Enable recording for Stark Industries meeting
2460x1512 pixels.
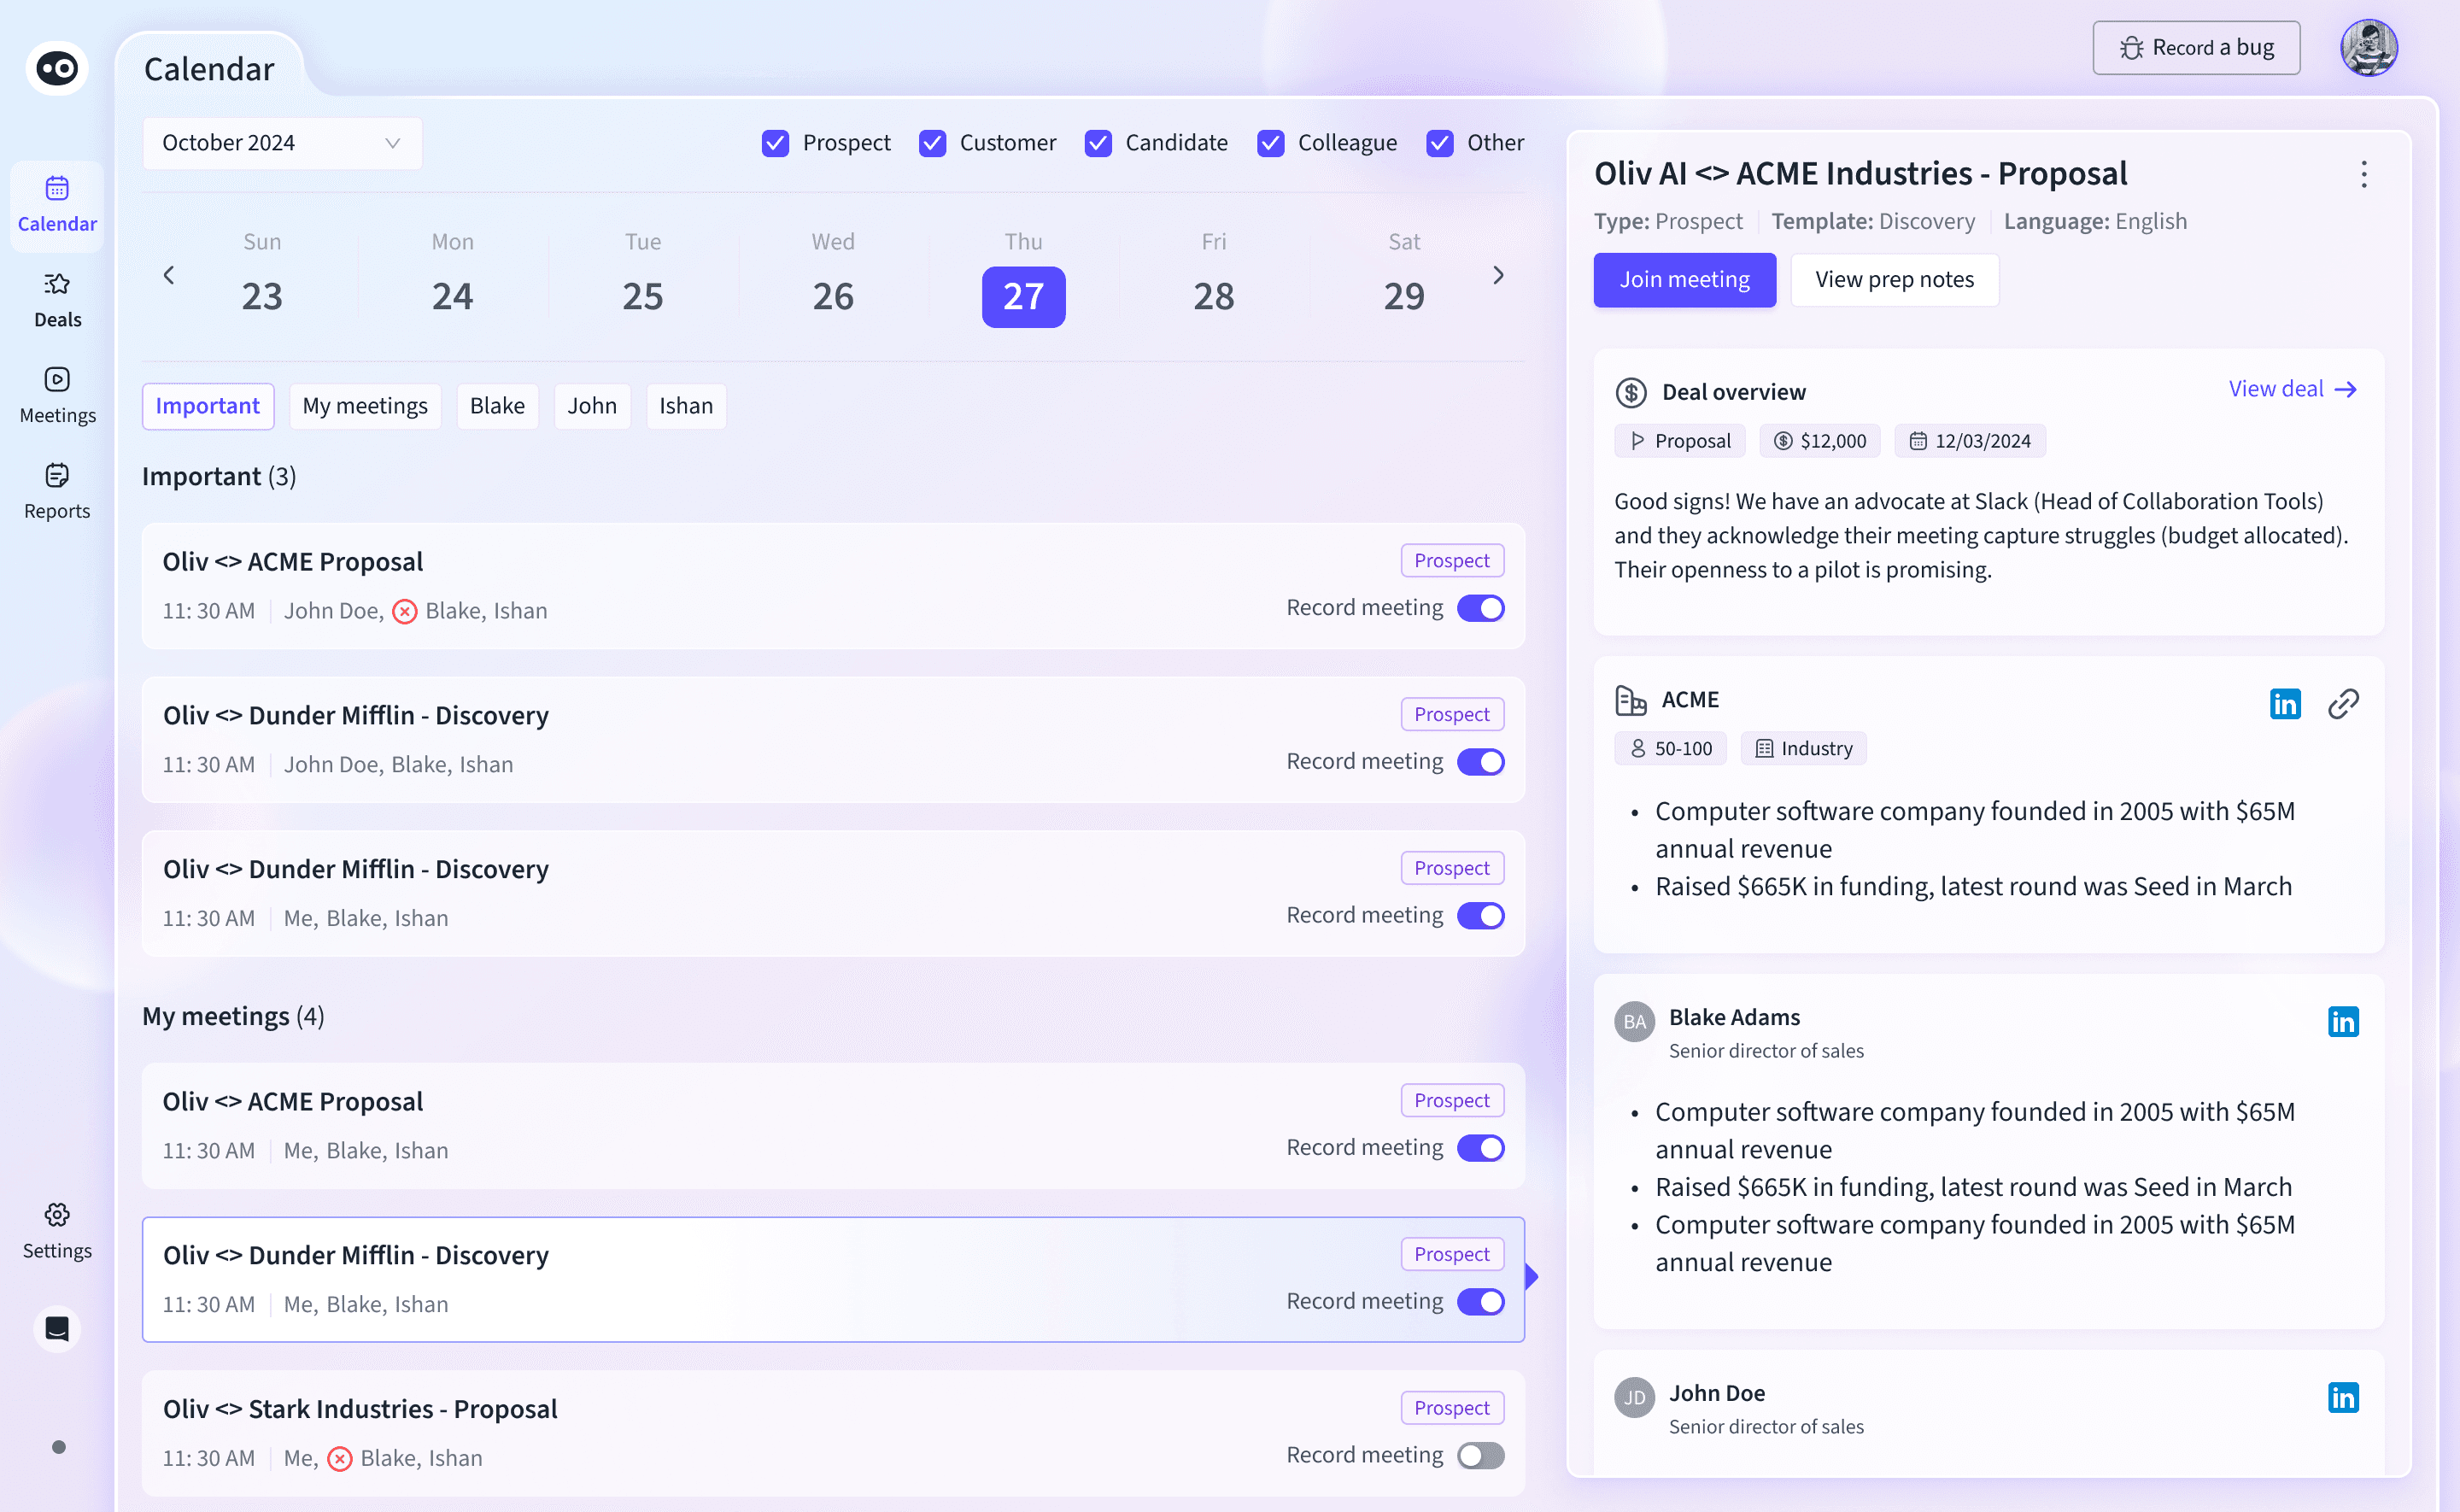pos(1479,1456)
